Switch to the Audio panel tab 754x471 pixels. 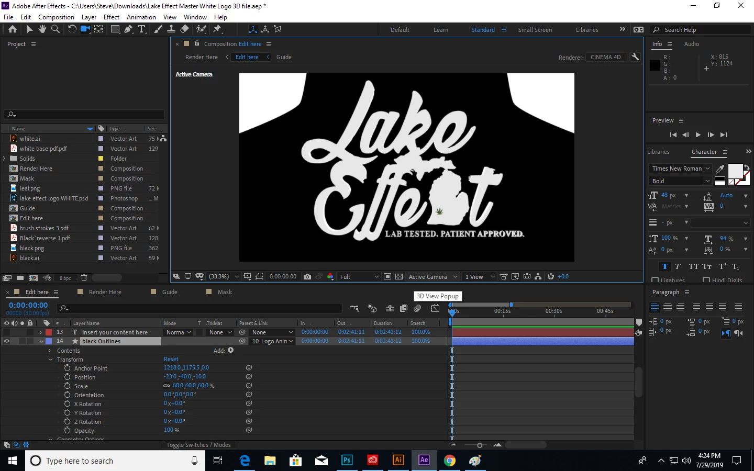point(691,44)
